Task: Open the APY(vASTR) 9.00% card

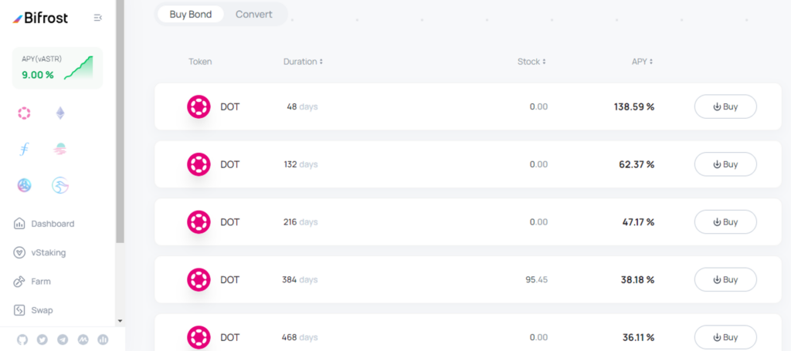Action: [57, 68]
